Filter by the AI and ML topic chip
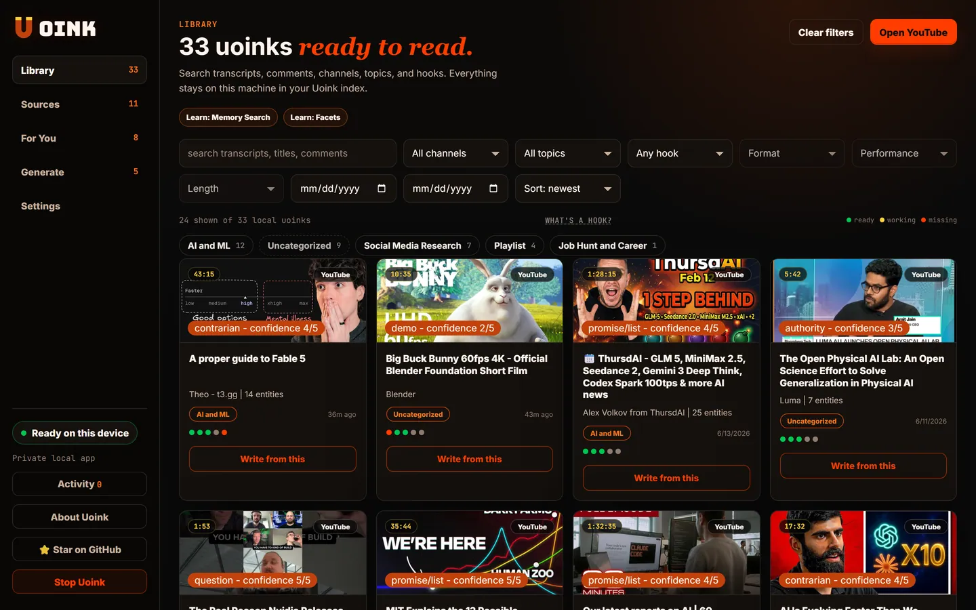This screenshot has width=976, height=610. click(216, 245)
